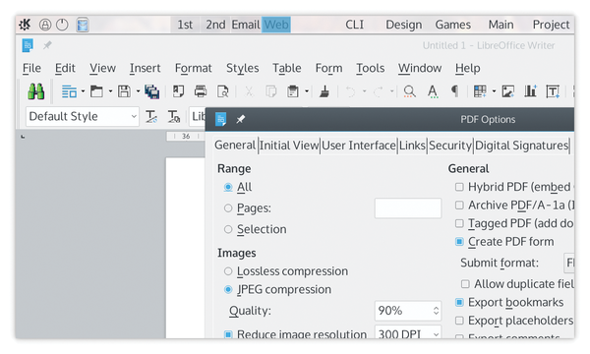Toggle formatting marks pilcrow icon
The width and height of the screenshot is (590, 354).
point(454,91)
